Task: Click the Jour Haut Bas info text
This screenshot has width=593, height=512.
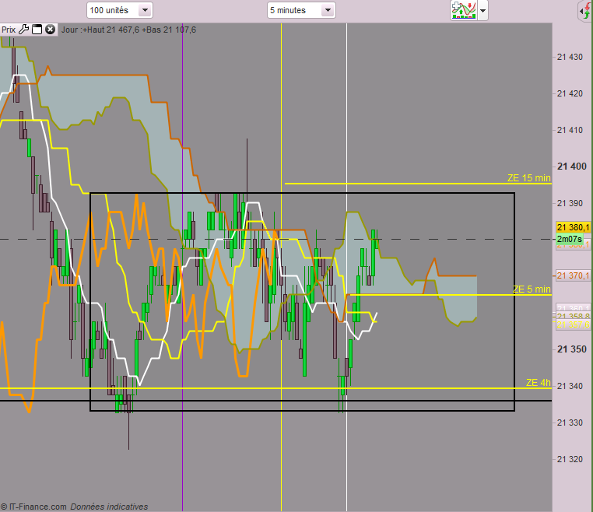Action: tap(128, 30)
